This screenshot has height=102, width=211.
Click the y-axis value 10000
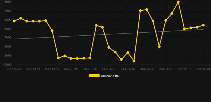[x=7, y=65]
